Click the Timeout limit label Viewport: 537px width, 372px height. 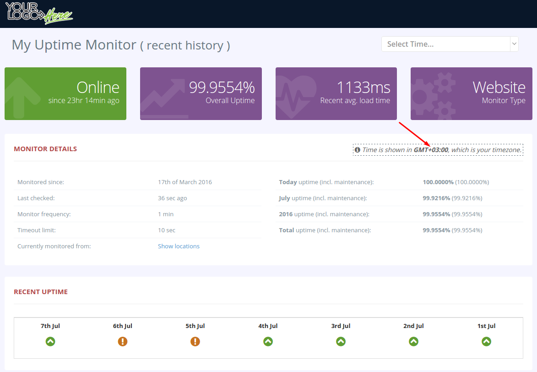tap(37, 230)
